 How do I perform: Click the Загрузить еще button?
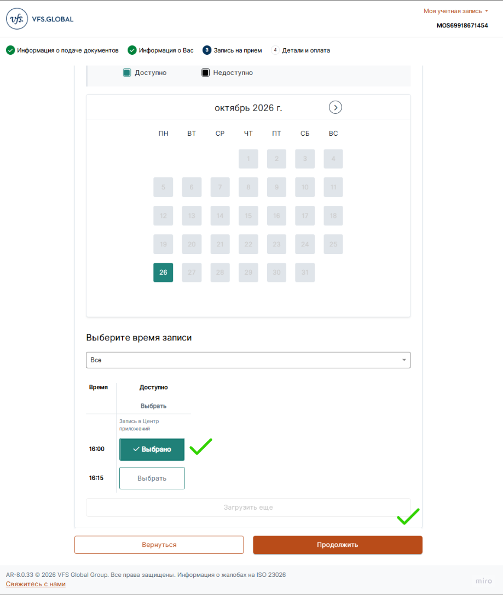coord(248,507)
